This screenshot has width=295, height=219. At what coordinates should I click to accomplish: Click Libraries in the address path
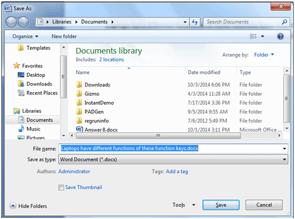click(61, 22)
